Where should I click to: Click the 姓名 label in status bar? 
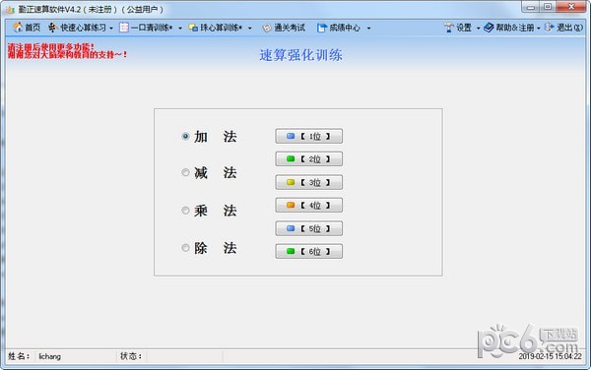[x=19, y=356]
